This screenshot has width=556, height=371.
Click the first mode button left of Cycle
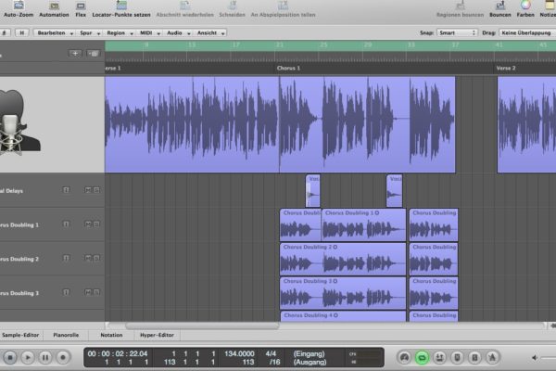tap(405, 357)
